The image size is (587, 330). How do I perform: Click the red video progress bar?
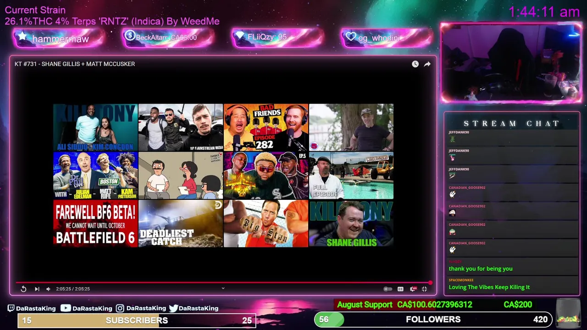(x=223, y=283)
